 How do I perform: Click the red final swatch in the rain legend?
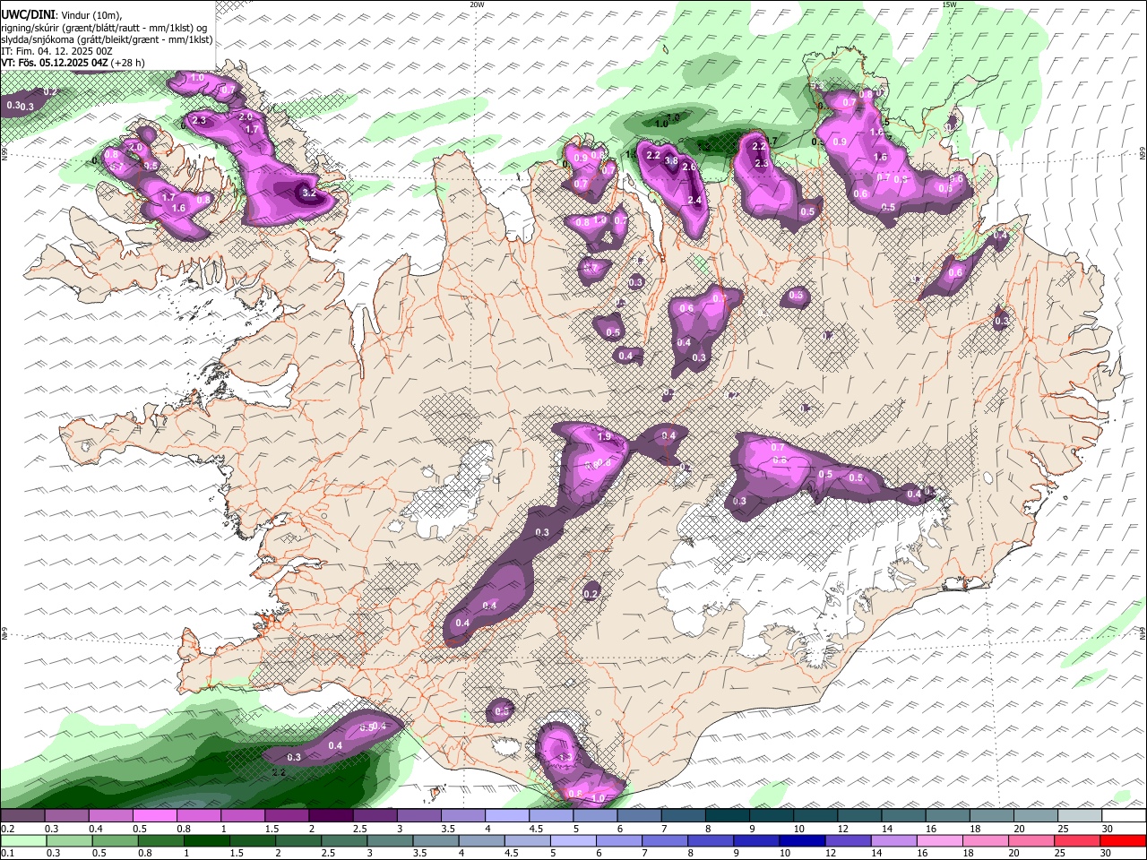click(x=1124, y=840)
